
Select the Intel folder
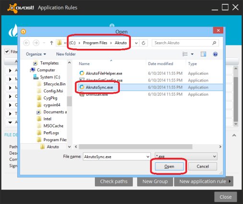pos(47,119)
